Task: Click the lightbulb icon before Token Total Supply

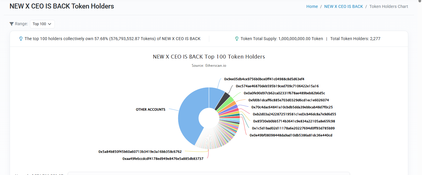Action: [236, 38]
